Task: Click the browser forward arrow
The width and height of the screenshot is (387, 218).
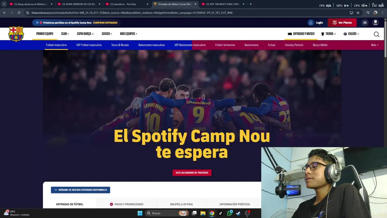Action: (x=11, y=13)
